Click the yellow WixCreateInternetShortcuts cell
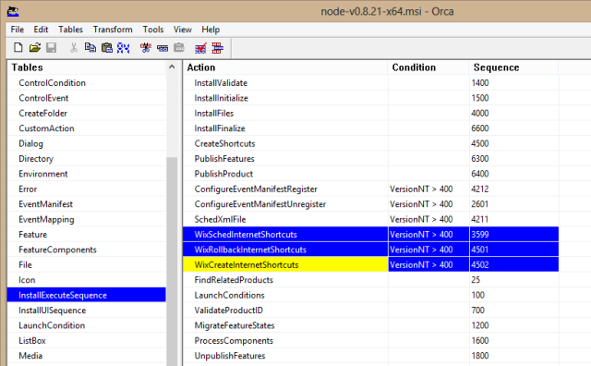The height and width of the screenshot is (366, 591). (285, 264)
